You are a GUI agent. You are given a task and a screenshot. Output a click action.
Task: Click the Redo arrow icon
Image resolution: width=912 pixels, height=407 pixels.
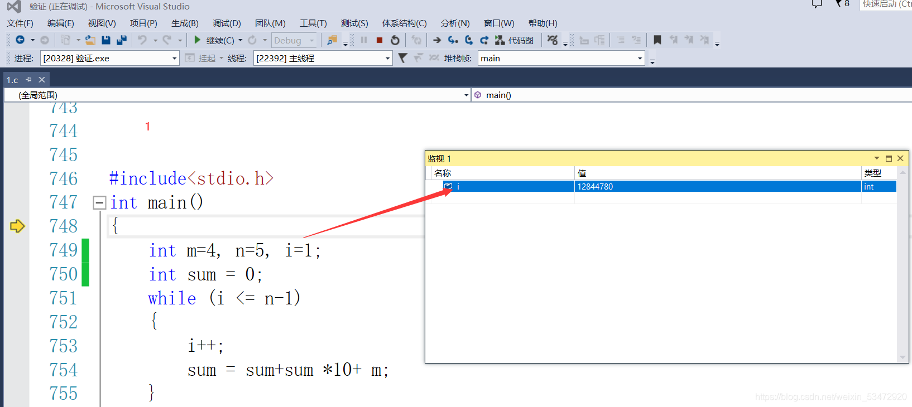167,40
